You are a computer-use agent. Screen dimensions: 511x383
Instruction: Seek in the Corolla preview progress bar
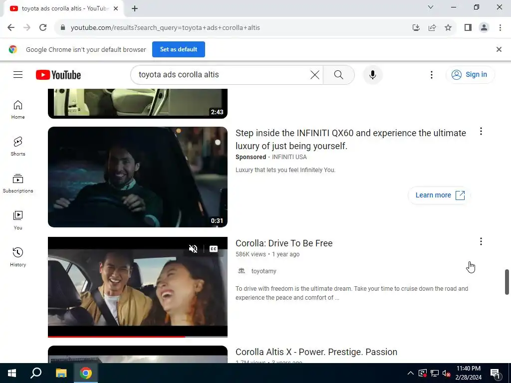138,337
